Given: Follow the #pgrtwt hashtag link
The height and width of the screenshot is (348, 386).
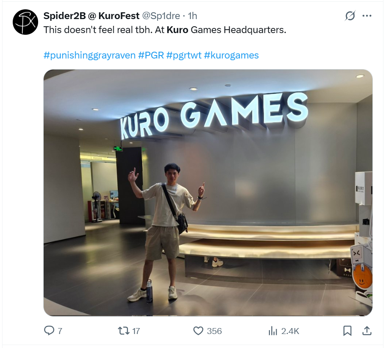Looking at the screenshot, I should 184,55.
